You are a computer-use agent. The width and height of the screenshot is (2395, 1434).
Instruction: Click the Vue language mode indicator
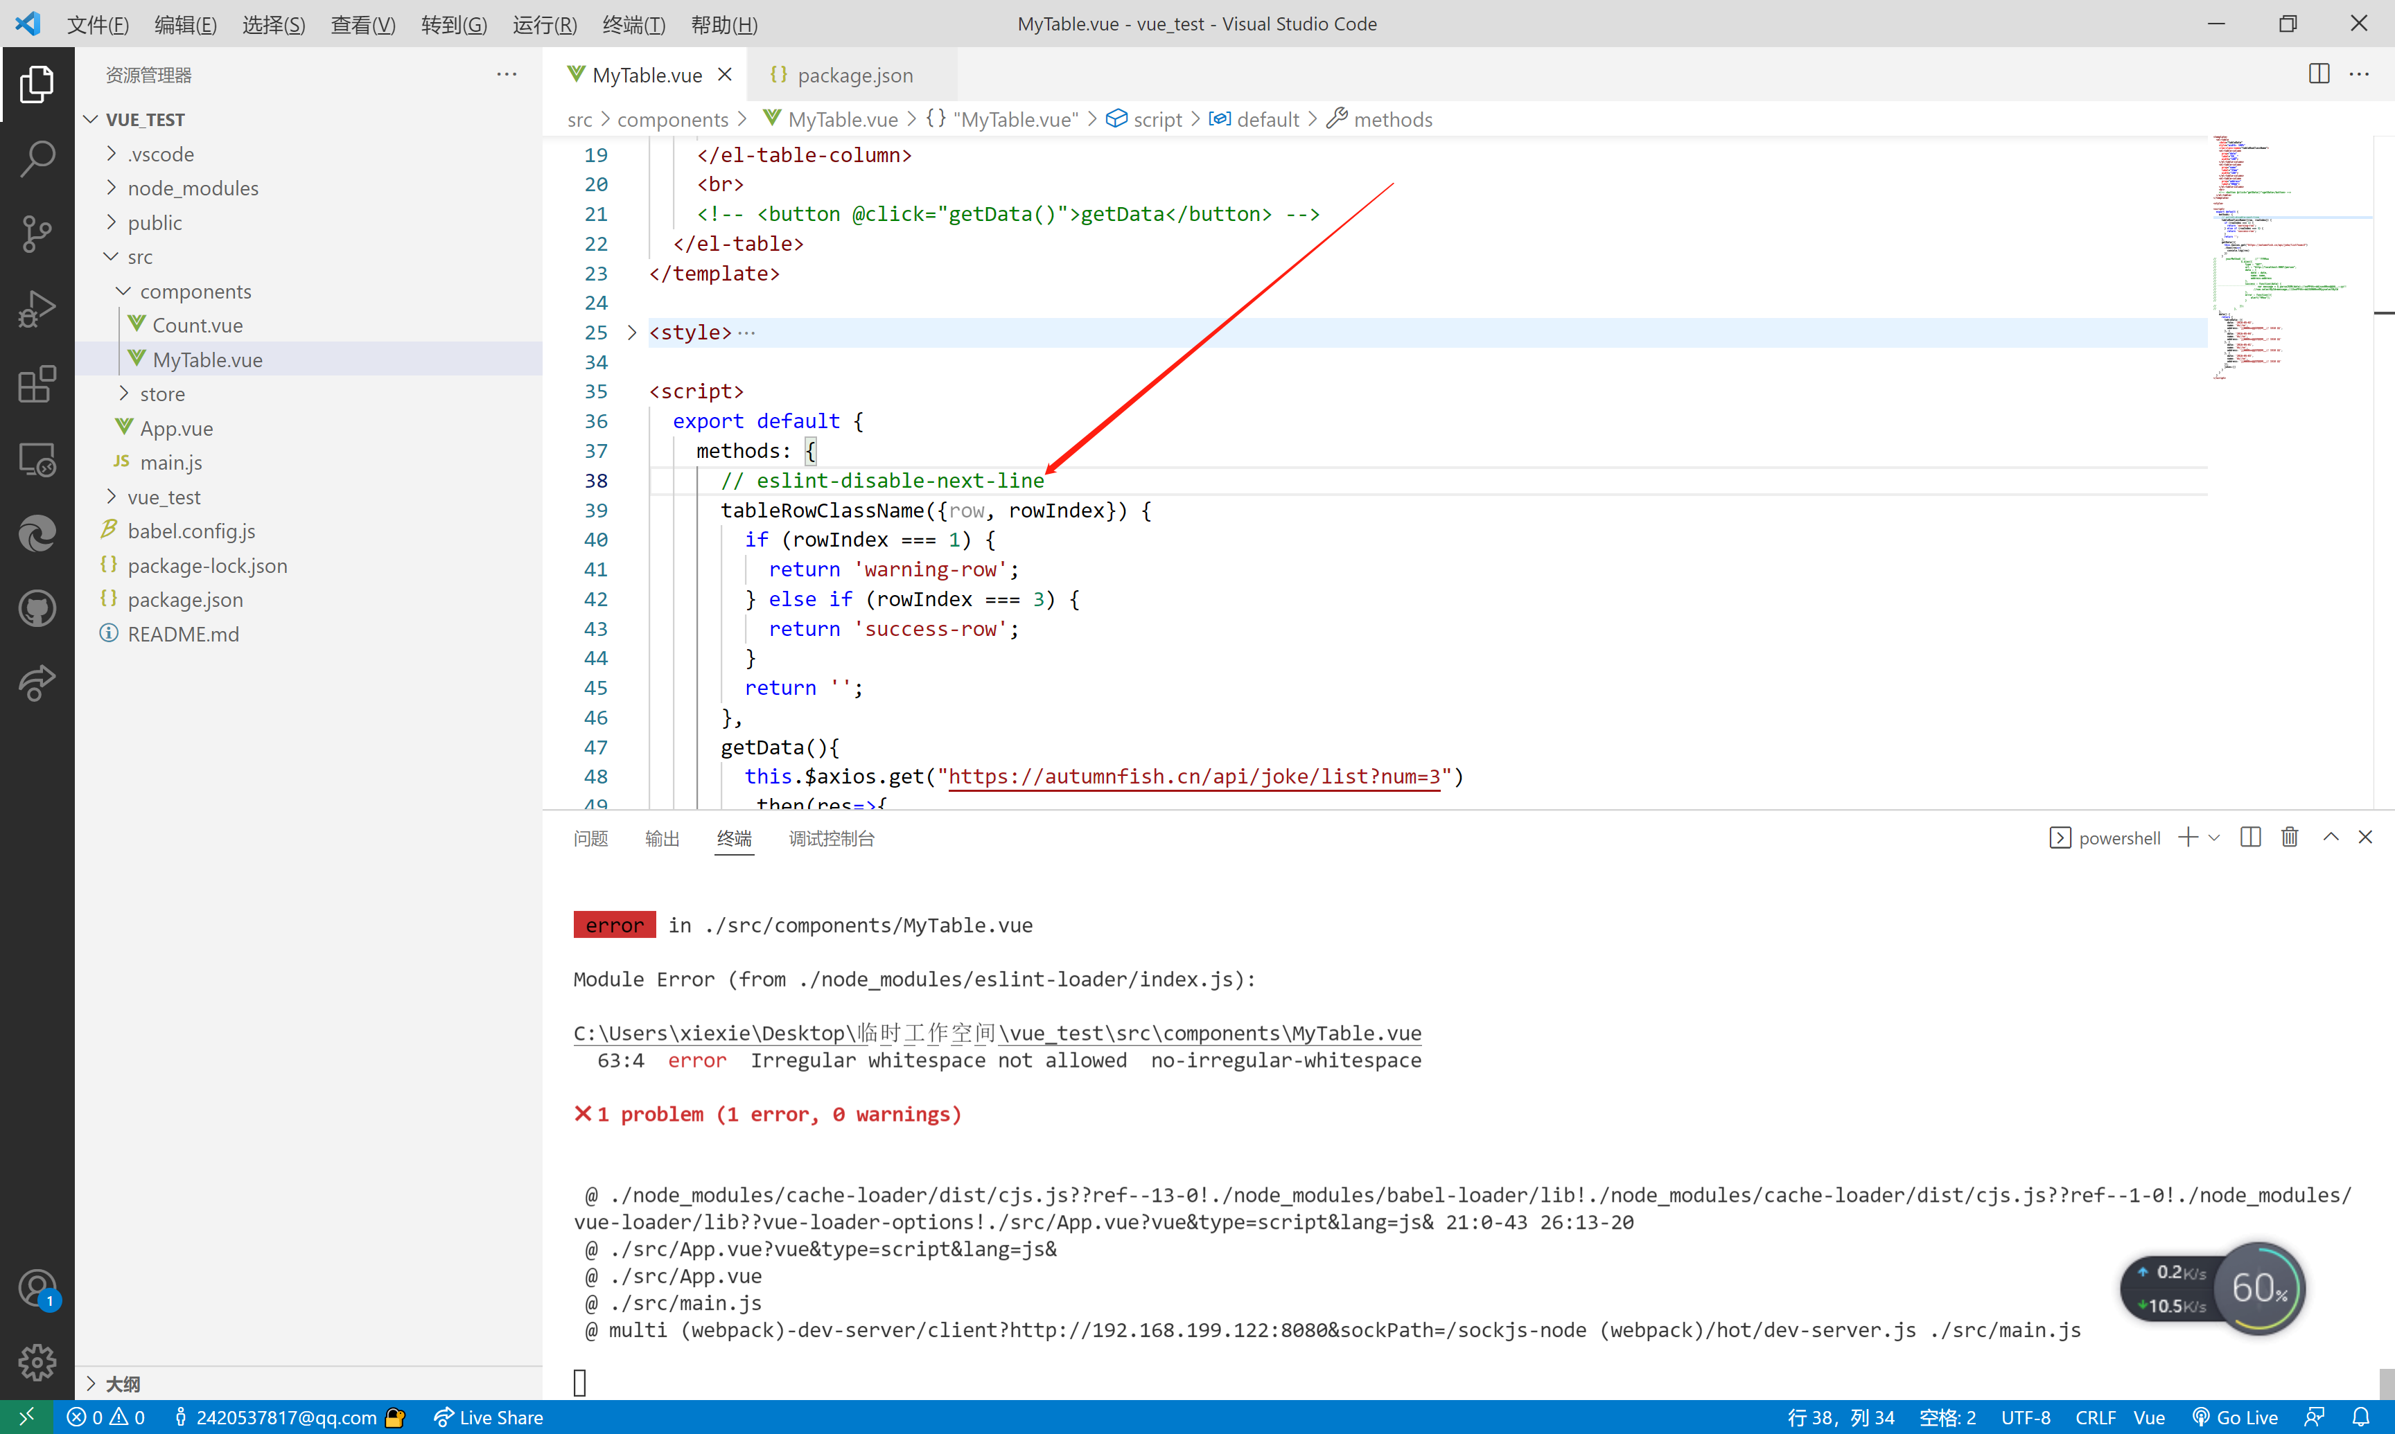[x=2148, y=1417]
